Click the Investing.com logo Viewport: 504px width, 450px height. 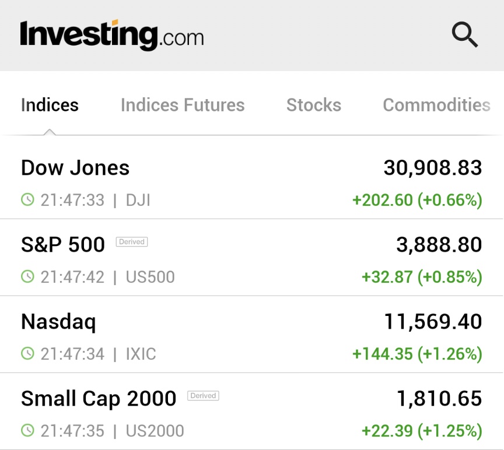112,35
